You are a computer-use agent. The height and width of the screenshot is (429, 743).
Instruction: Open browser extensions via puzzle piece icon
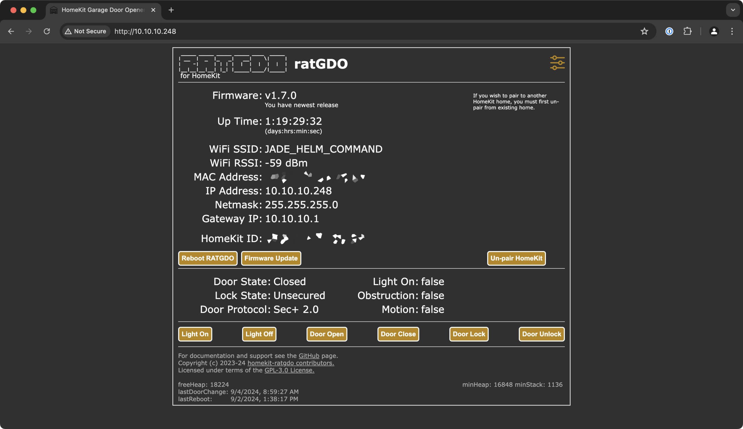(688, 31)
